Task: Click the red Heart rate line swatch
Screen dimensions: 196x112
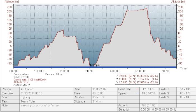Action: [137, 89]
